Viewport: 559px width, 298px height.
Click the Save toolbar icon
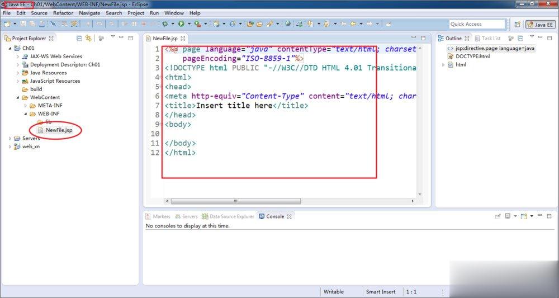pos(23,24)
